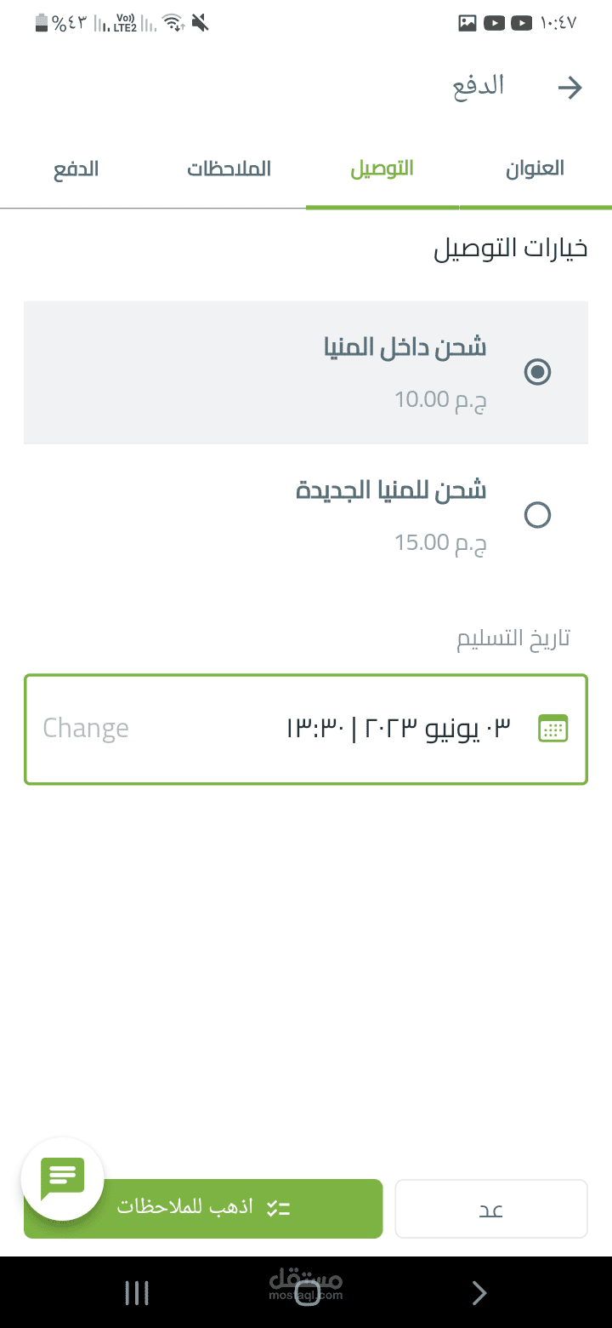Viewport: 612px width, 1328px height.
Task: Tap the checklist icon on green button
Action: pos(279,1208)
